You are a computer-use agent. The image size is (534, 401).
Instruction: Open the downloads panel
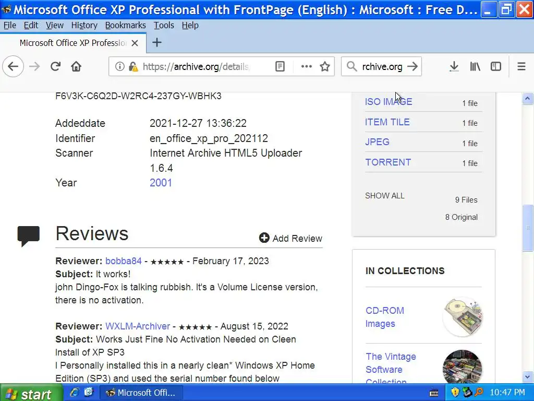pos(454,66)
